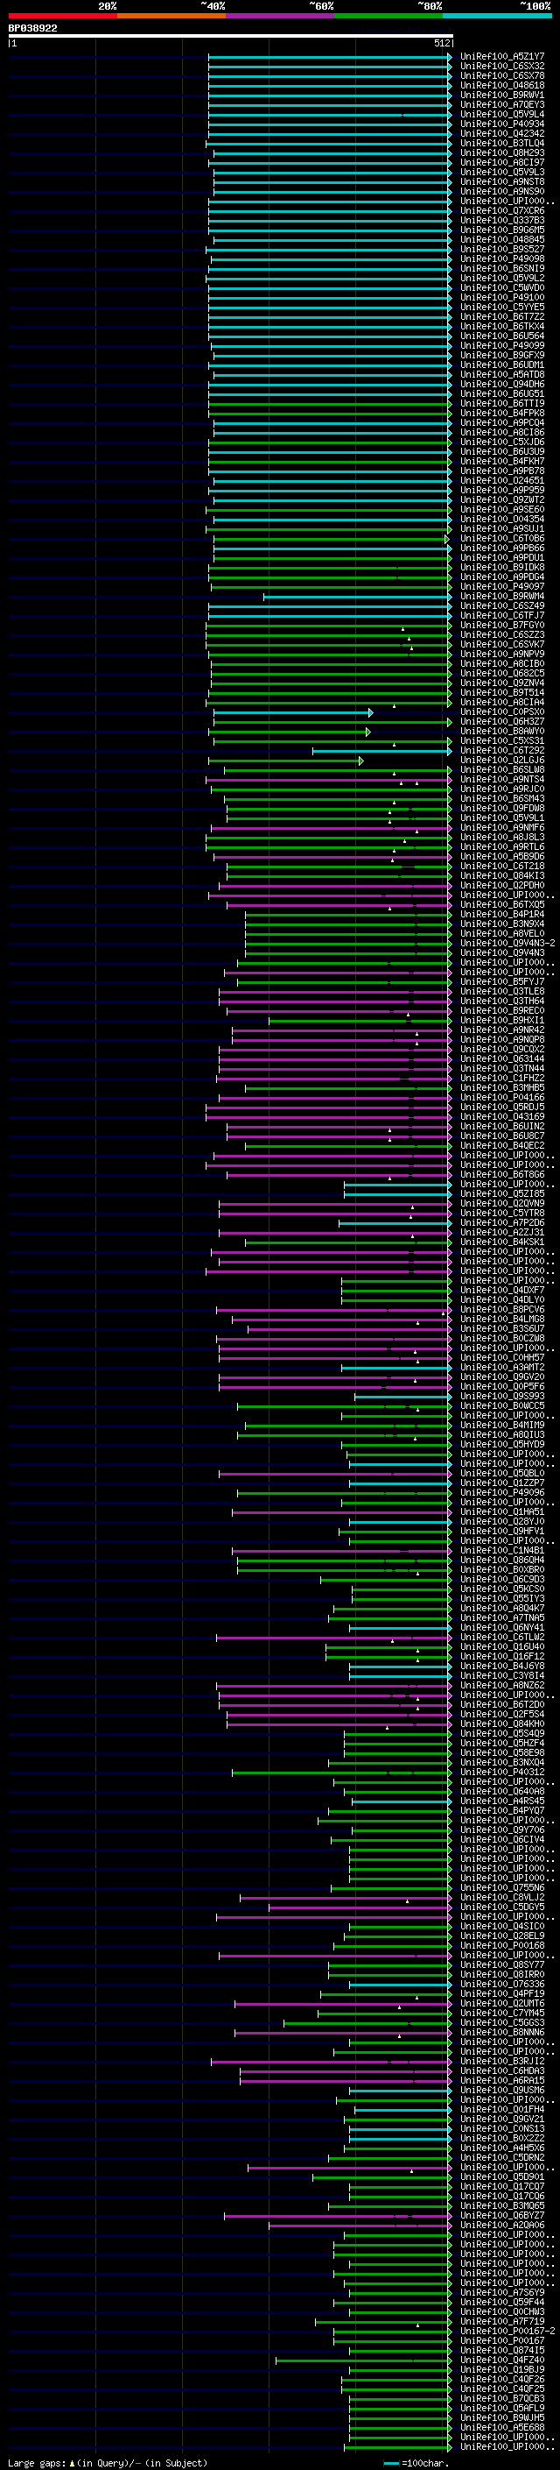Select the UniRef100_Q337B3 hit label
Viewport: 560px width, 2470px height.
point(502,221)
